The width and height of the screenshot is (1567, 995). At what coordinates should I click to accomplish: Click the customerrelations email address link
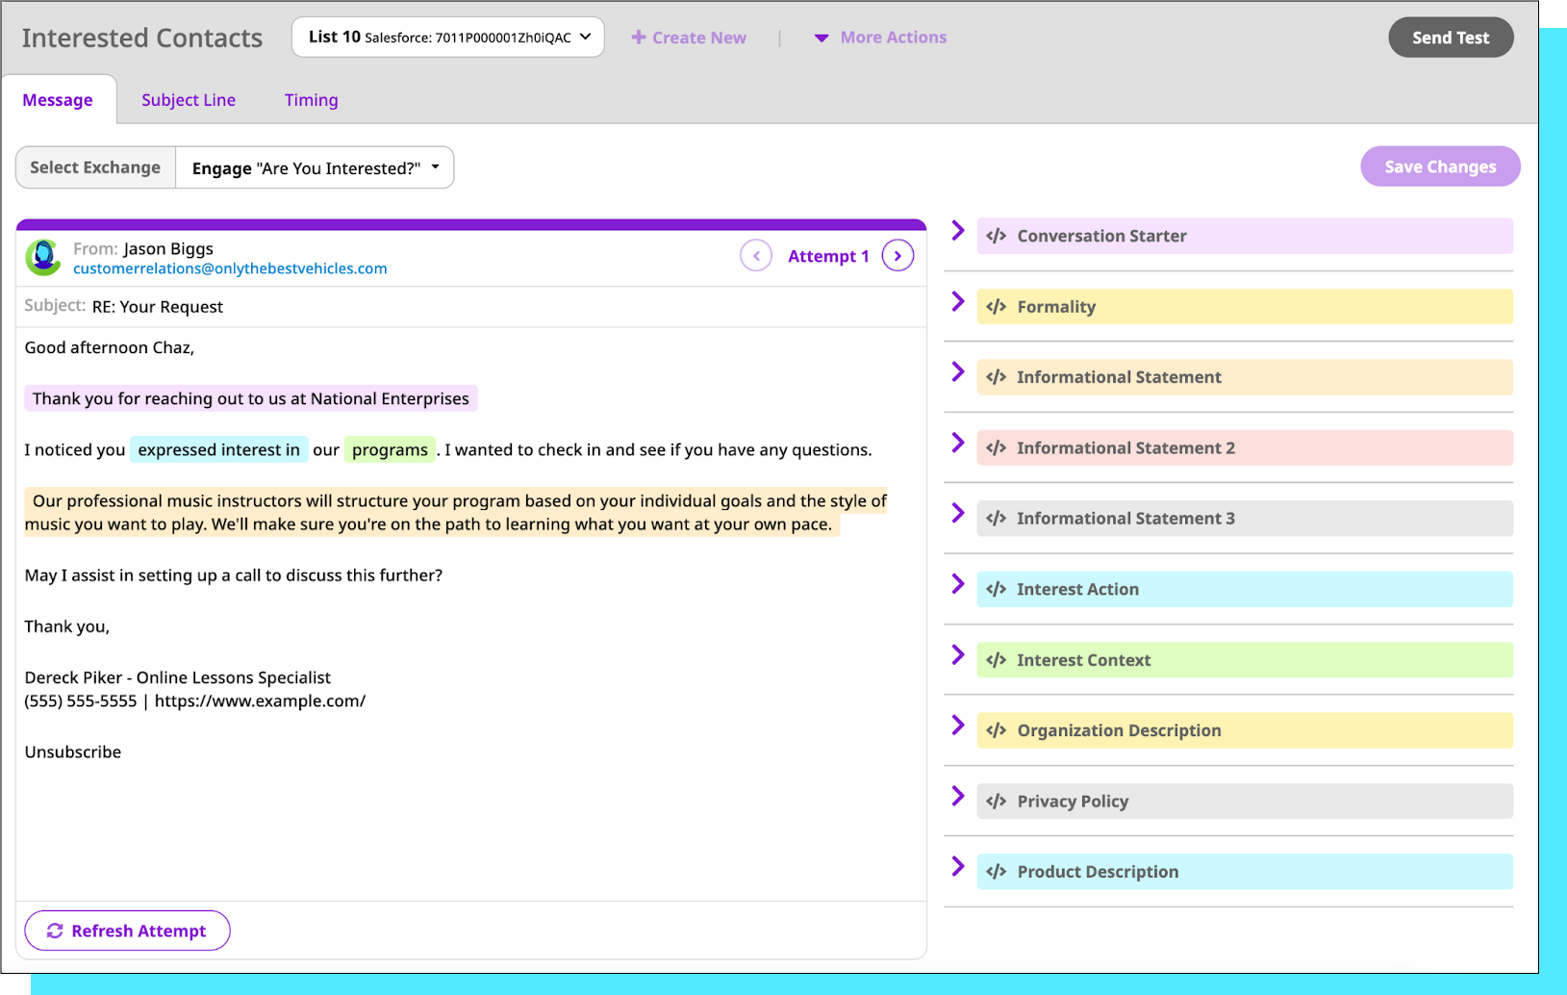(230, 268)
